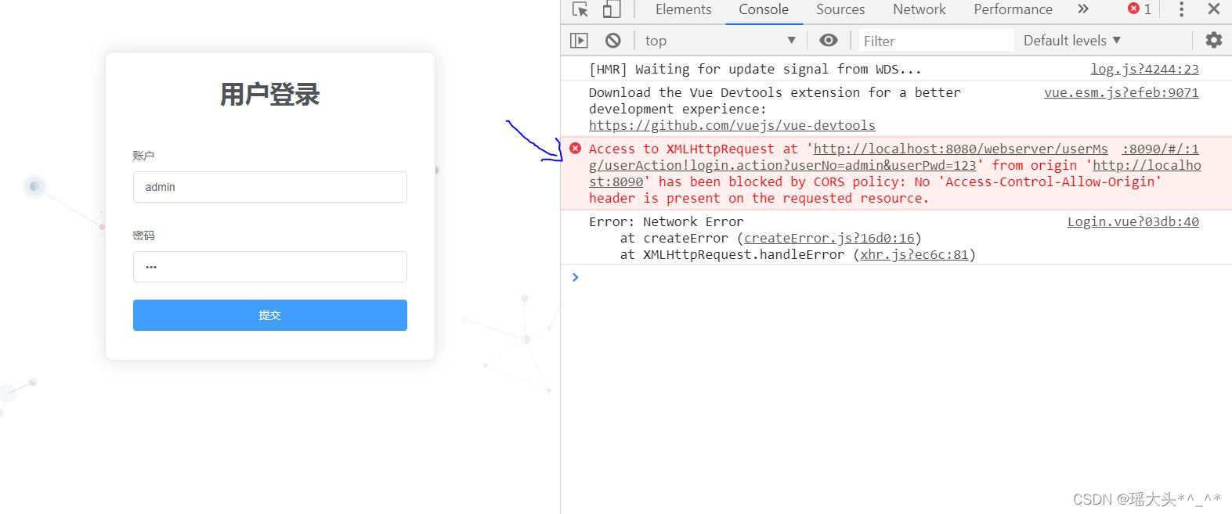The height and width of the screenshot is (514, 1232).
Task: Open Login.vue?03db:40 source link
Action: pos(1133,221)
